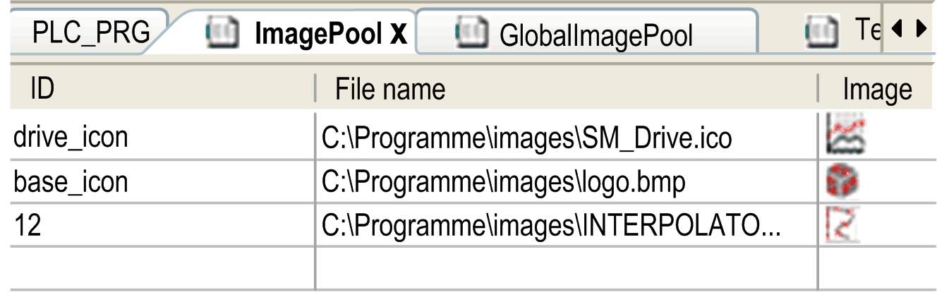Select the base_icon ID cell

[71, 183]
